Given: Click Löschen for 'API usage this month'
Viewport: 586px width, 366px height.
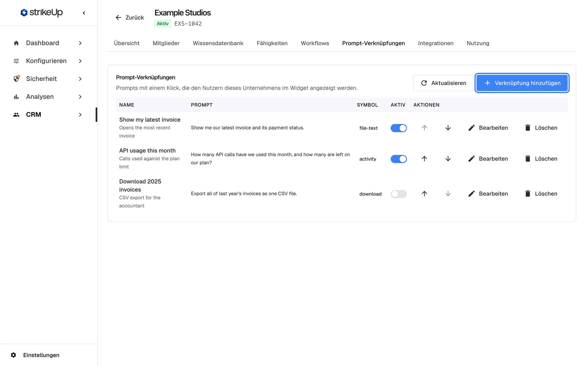Looking at the screenshot, I should [x=541, y=159].
